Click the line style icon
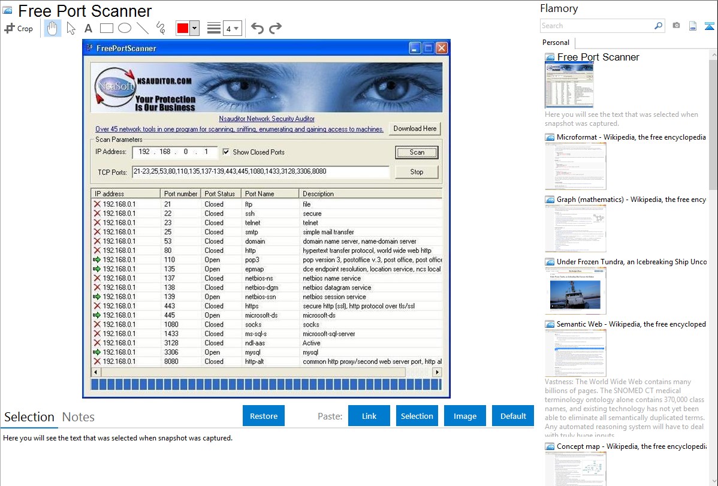718x486 pixels. (x=213, y=28)
